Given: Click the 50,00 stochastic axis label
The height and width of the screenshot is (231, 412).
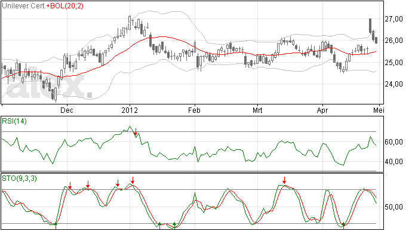Looking at the screenshot, I should coord(393,207).
